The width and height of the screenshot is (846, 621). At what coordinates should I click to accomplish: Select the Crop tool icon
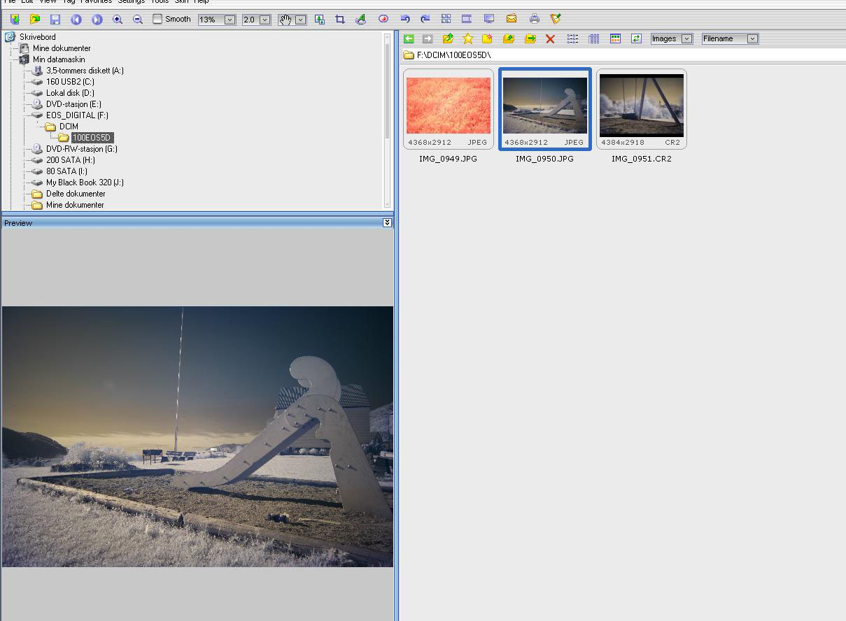tap(340, 19)
